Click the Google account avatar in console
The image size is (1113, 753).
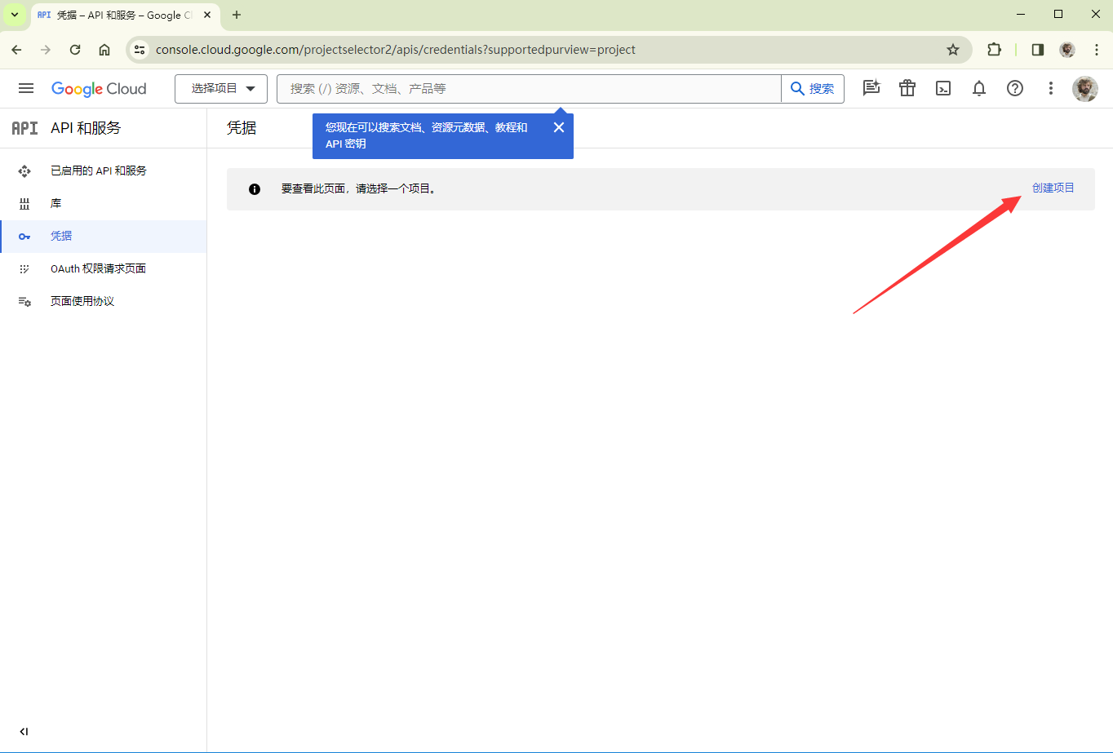pos(1085,89)
